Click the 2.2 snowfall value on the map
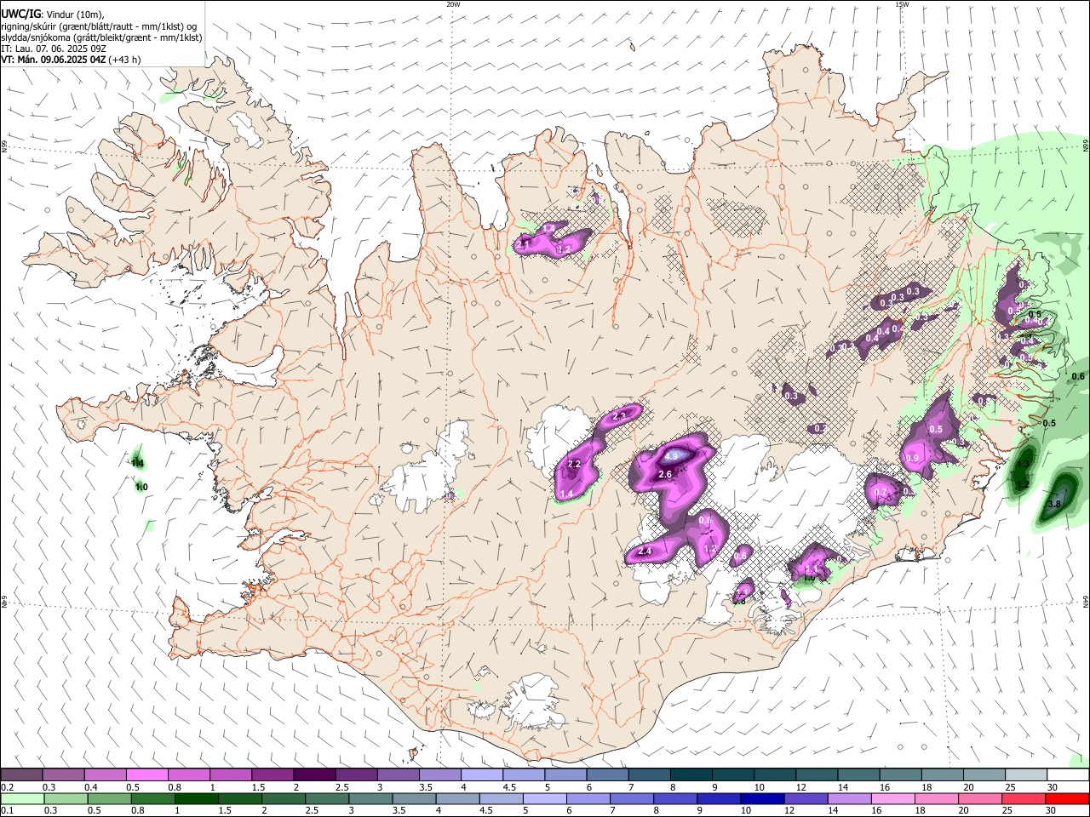Viewport: 1090px width, 817px height. pyautogui.click(x=574, y=464)
